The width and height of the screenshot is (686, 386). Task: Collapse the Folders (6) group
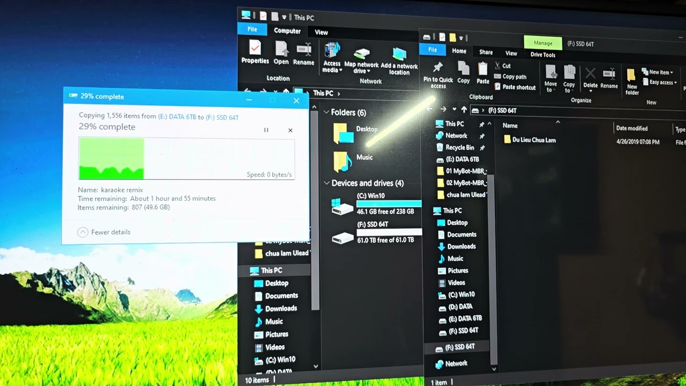coord(326,113)
